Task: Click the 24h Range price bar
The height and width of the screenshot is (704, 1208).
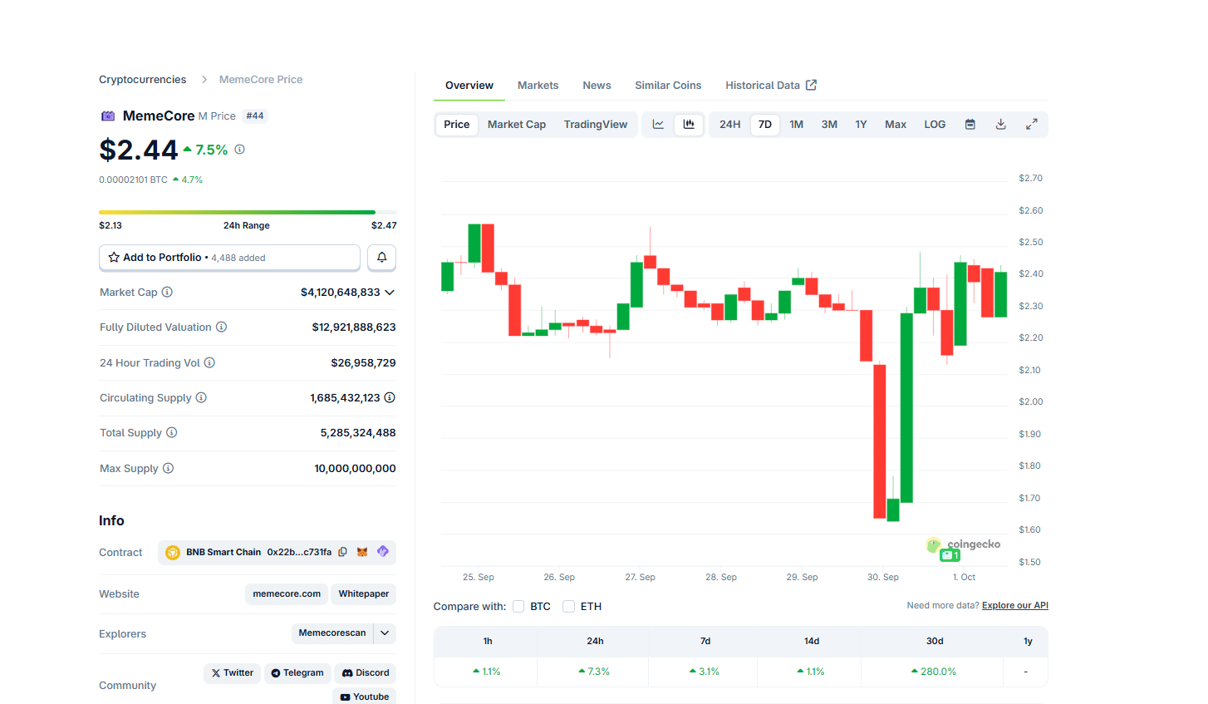Action: coord(247,212)
